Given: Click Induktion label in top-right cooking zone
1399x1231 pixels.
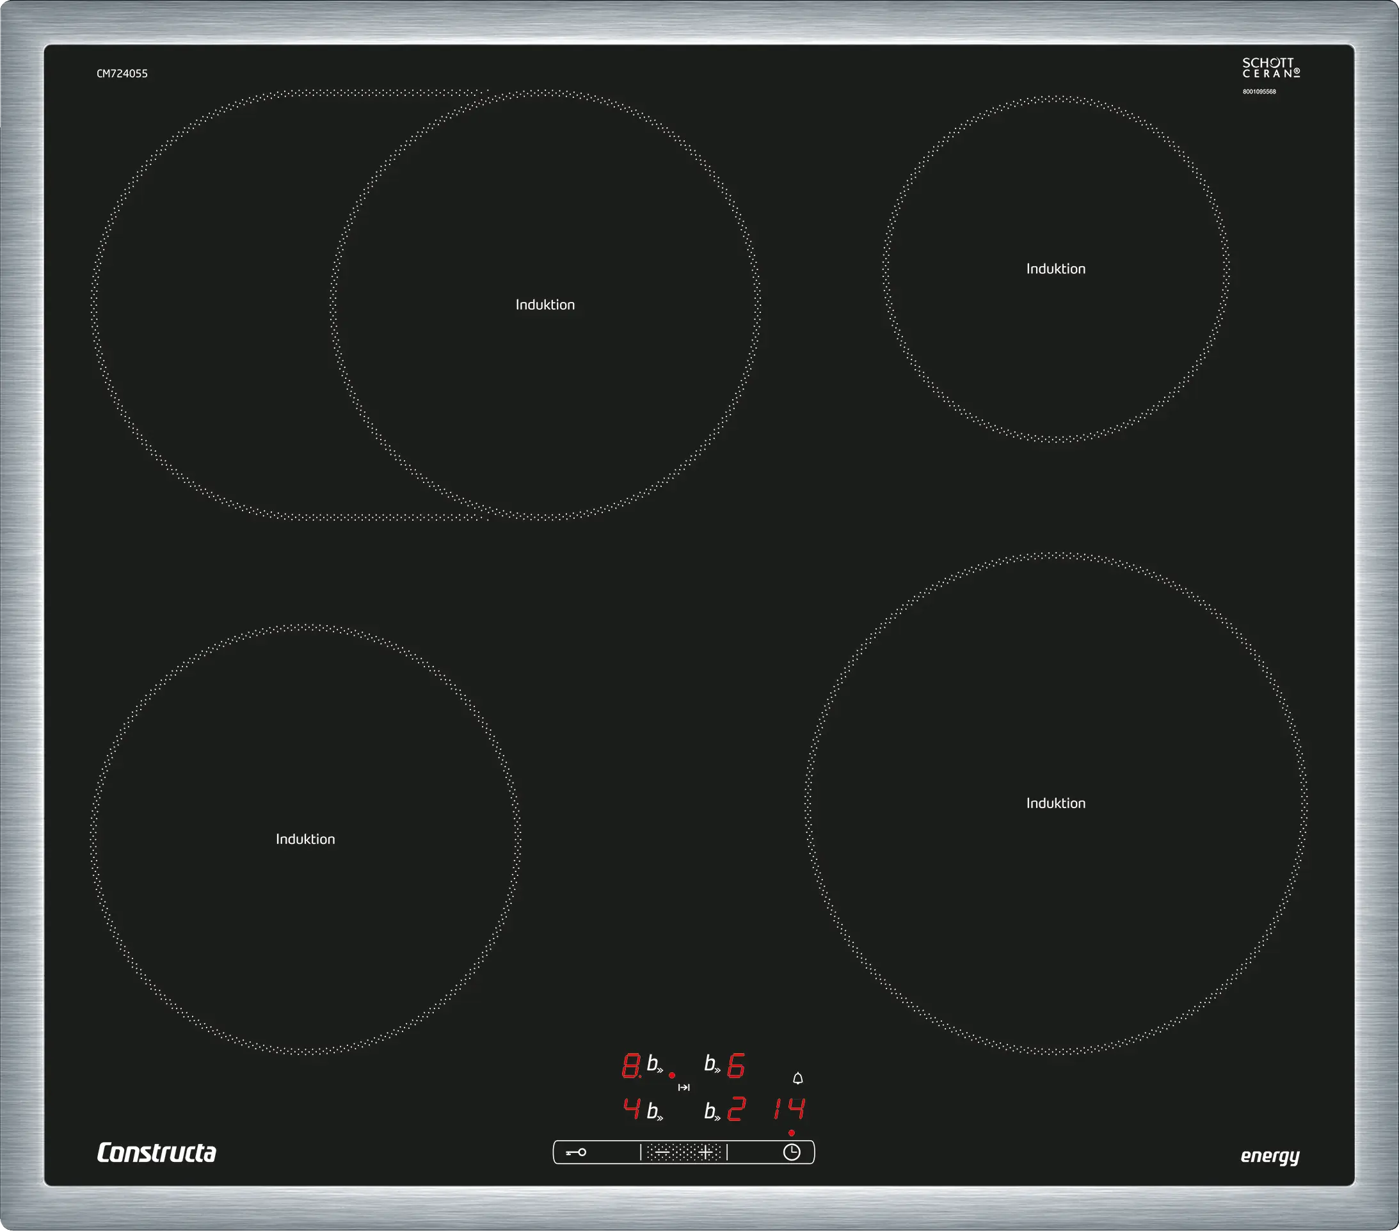Looking at the screenshot, I should click(1055, 269).
